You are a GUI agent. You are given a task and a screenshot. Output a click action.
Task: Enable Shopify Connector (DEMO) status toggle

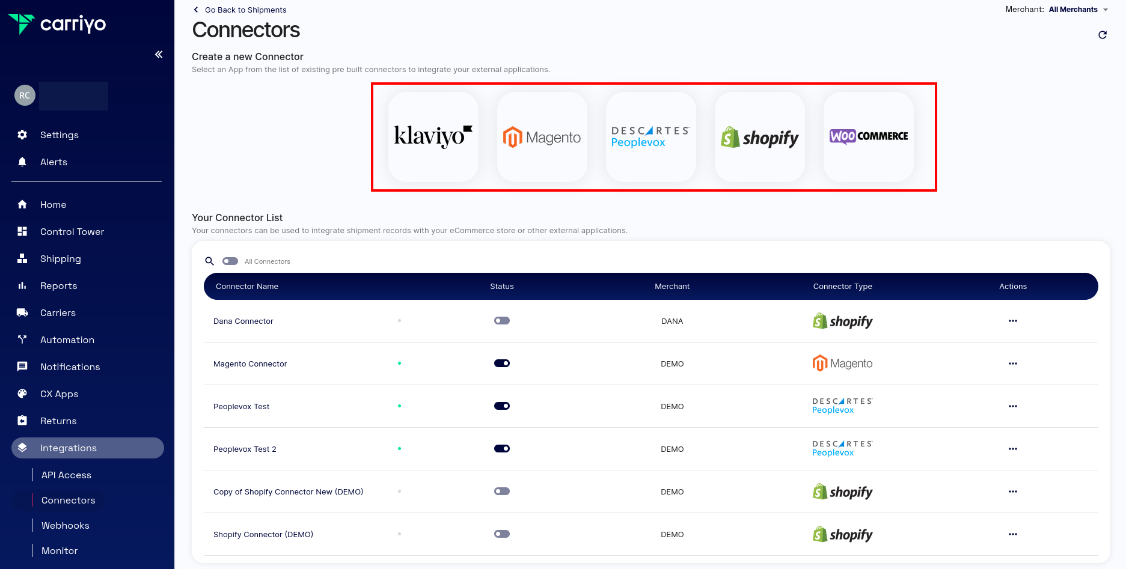502,534
